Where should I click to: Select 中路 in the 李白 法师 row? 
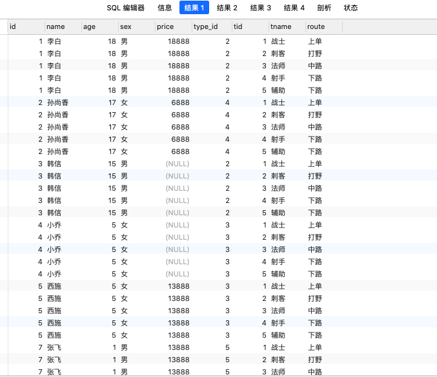tap(315, 66)
